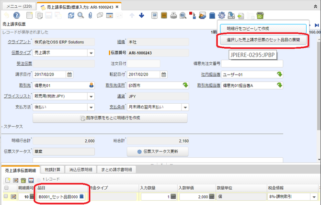Open calculator for 入力数量 field
The width and height of the screenshot is (321, 205).
coord(173,196)
